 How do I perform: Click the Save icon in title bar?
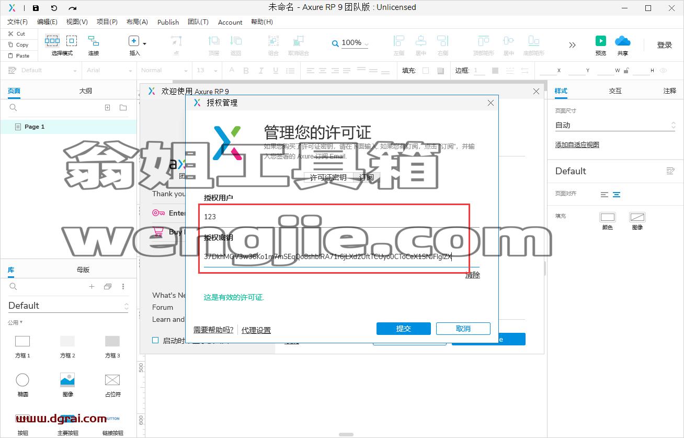pyautogui.click(x=36, y=8)
